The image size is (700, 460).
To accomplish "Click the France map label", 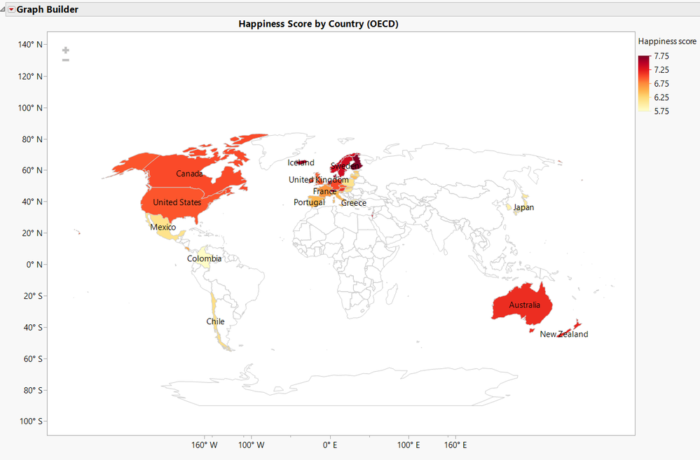I will click(x=324, y=191).
